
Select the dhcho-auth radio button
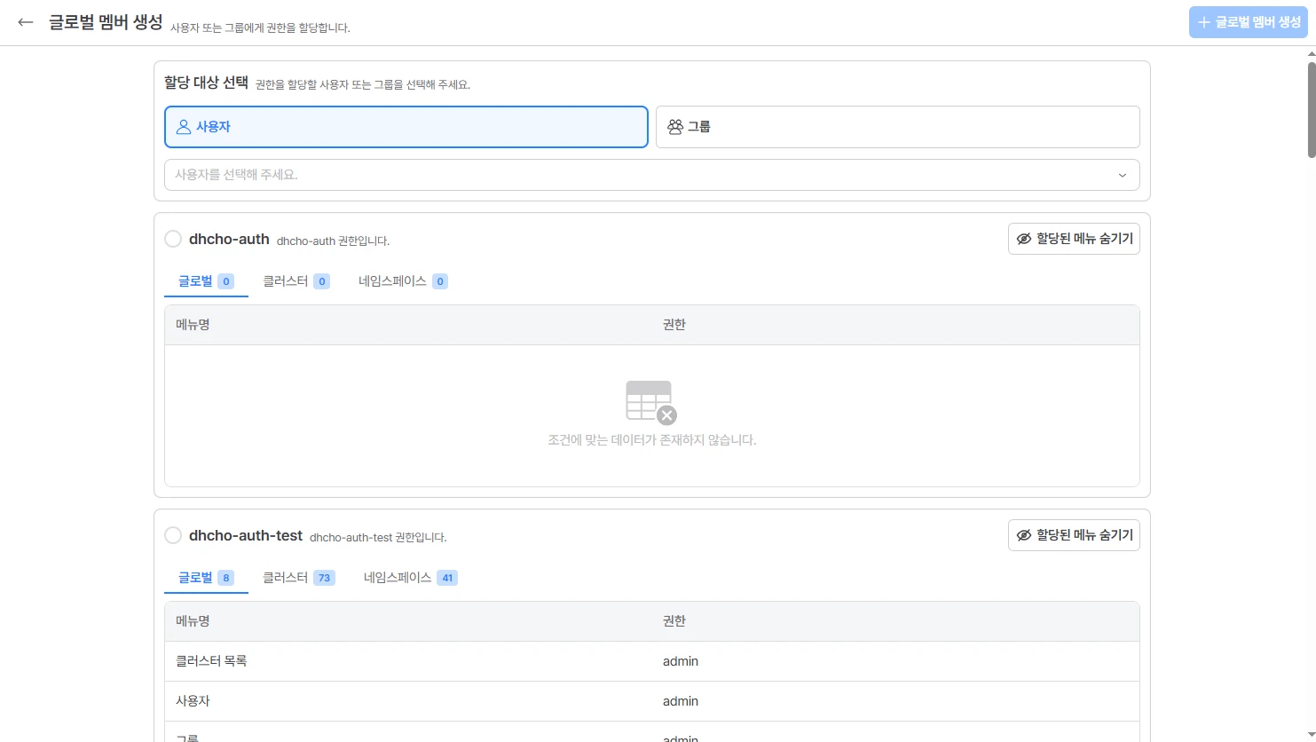click(x=173, y=239)
